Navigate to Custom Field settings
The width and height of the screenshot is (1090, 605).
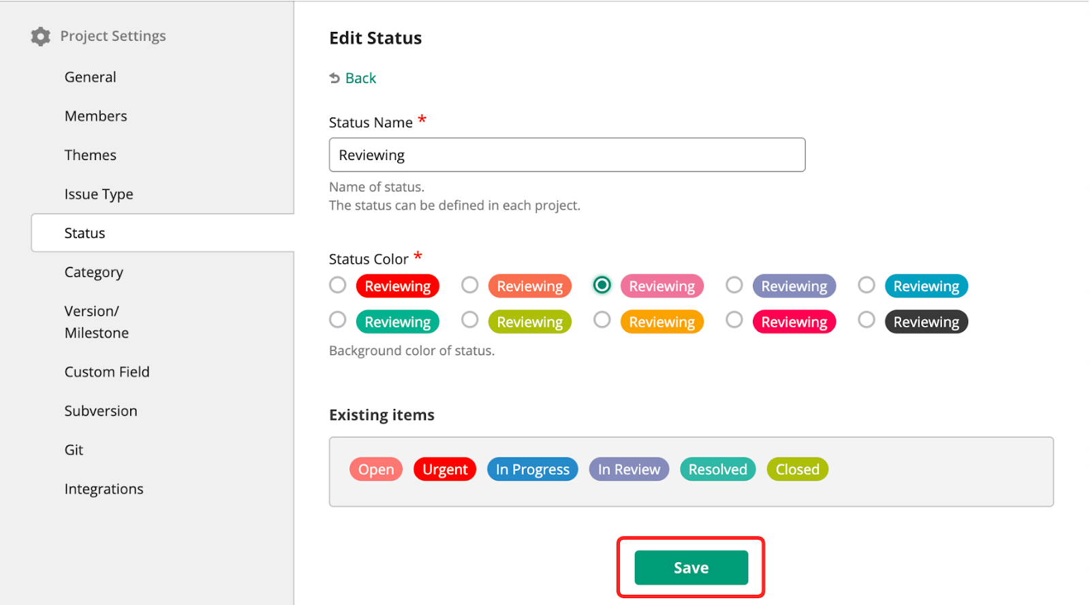[107, 372]
